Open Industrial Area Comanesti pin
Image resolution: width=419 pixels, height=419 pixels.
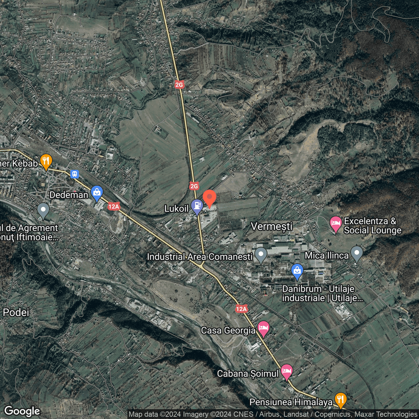coord(261,254)
